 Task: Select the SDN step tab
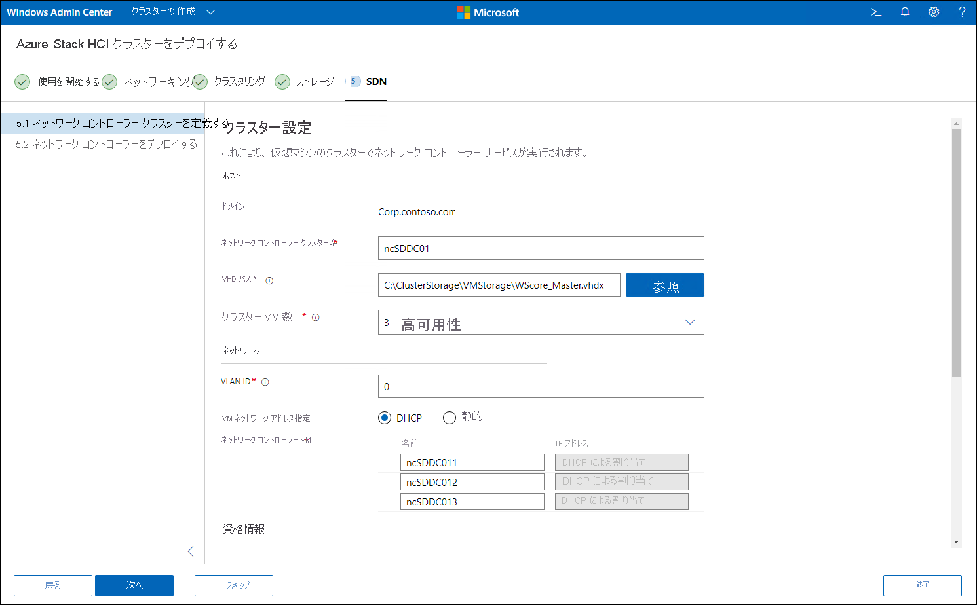click(368, 82)
